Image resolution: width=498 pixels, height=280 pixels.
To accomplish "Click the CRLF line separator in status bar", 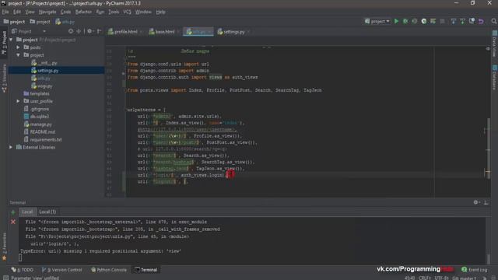I will point(425,278).
